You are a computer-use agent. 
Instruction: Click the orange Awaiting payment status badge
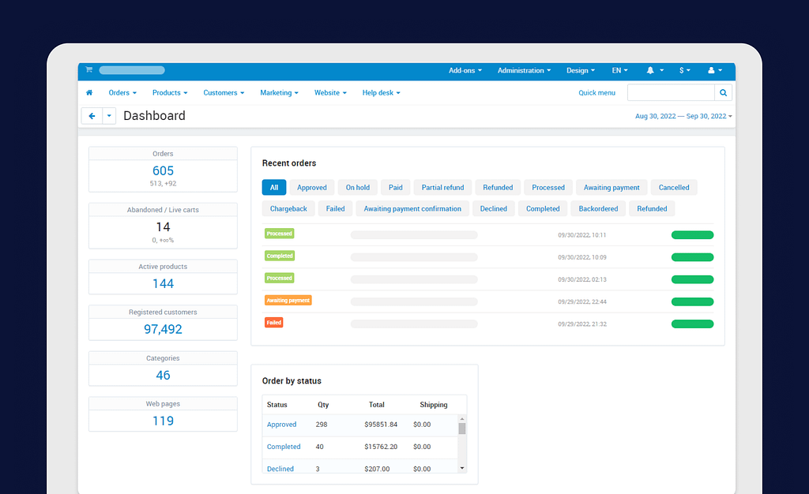288,301
